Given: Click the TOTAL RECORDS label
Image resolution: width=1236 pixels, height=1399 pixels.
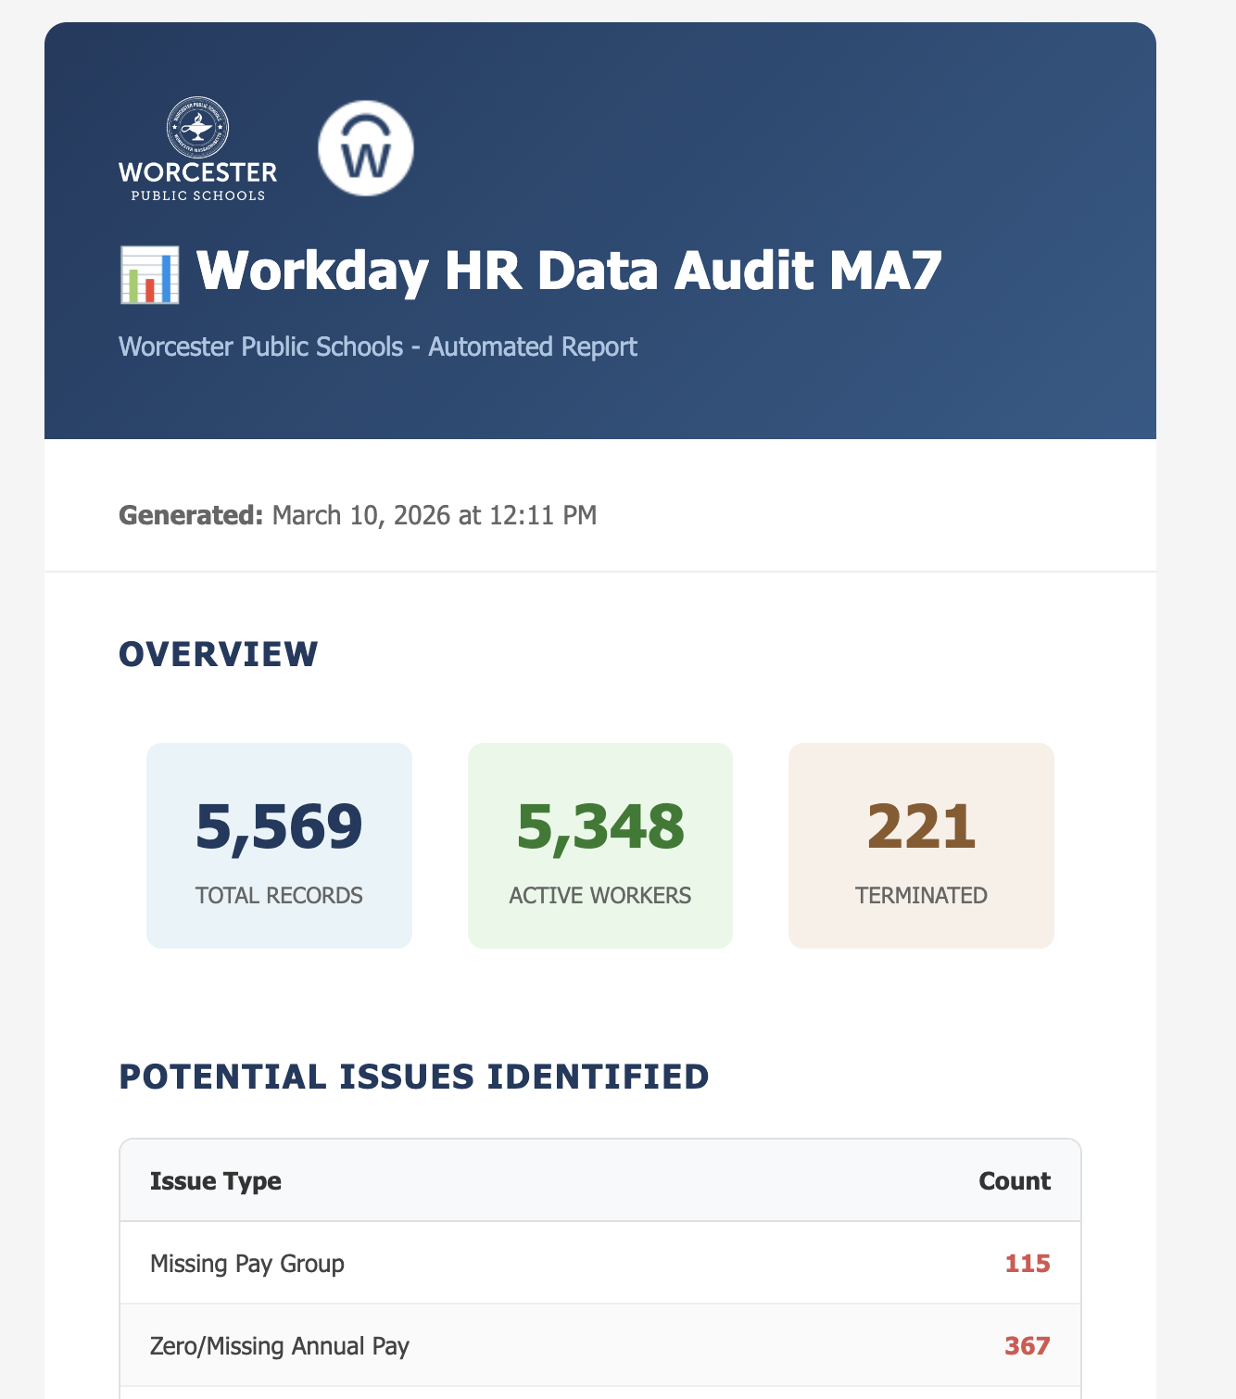Looking at the screenshot, I should point(278,895).
